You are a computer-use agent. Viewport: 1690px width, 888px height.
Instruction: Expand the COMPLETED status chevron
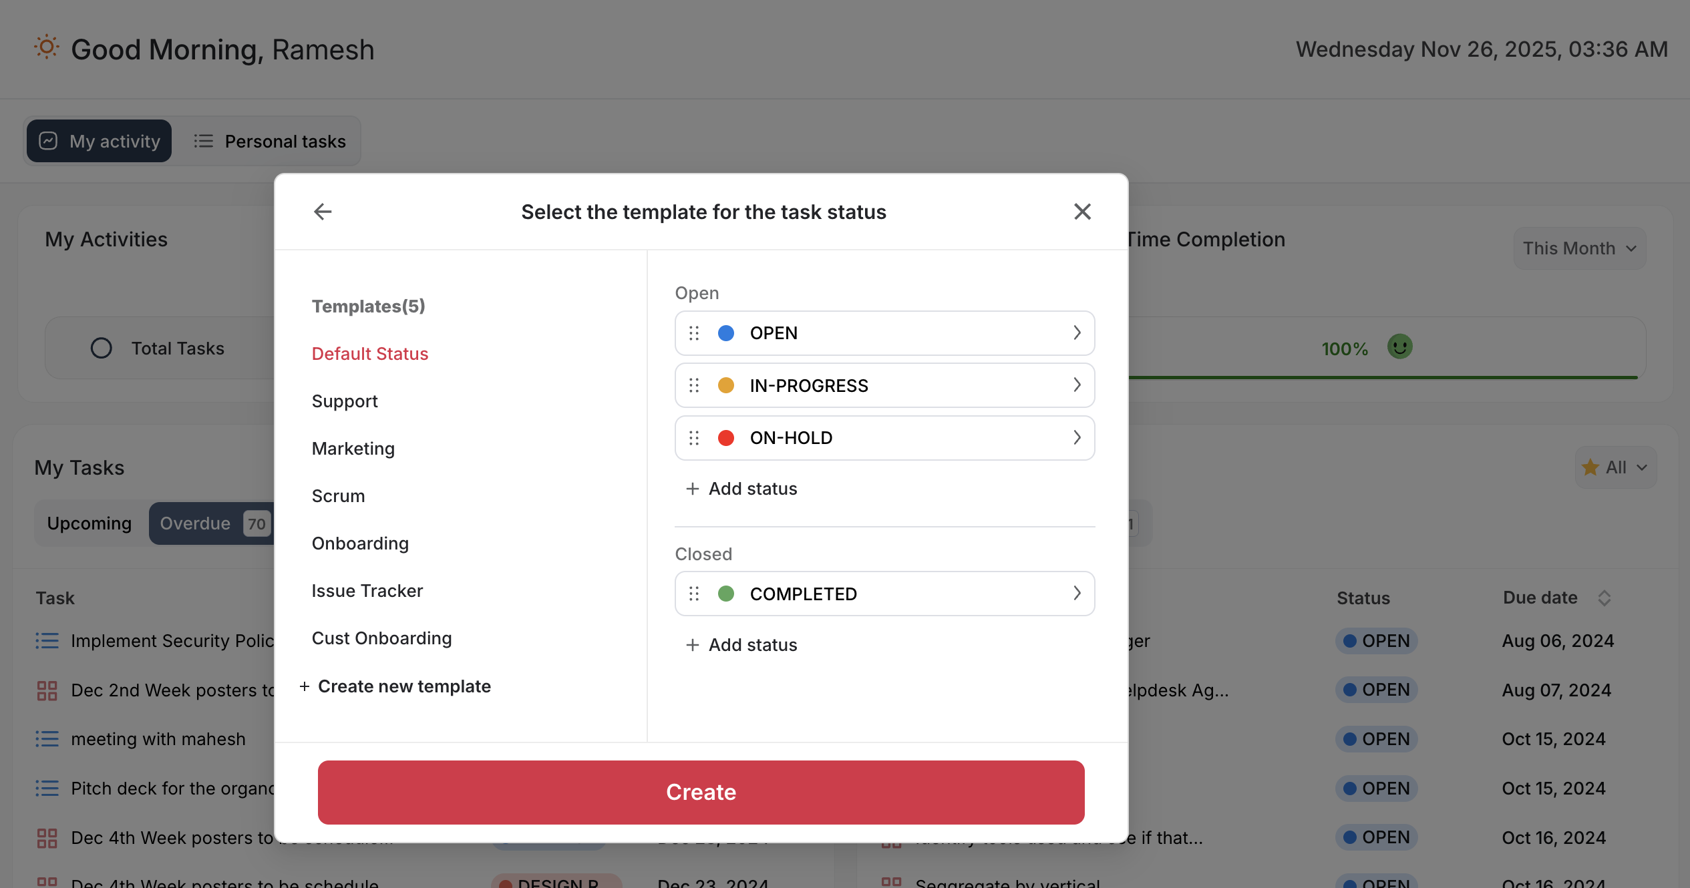1077,593
